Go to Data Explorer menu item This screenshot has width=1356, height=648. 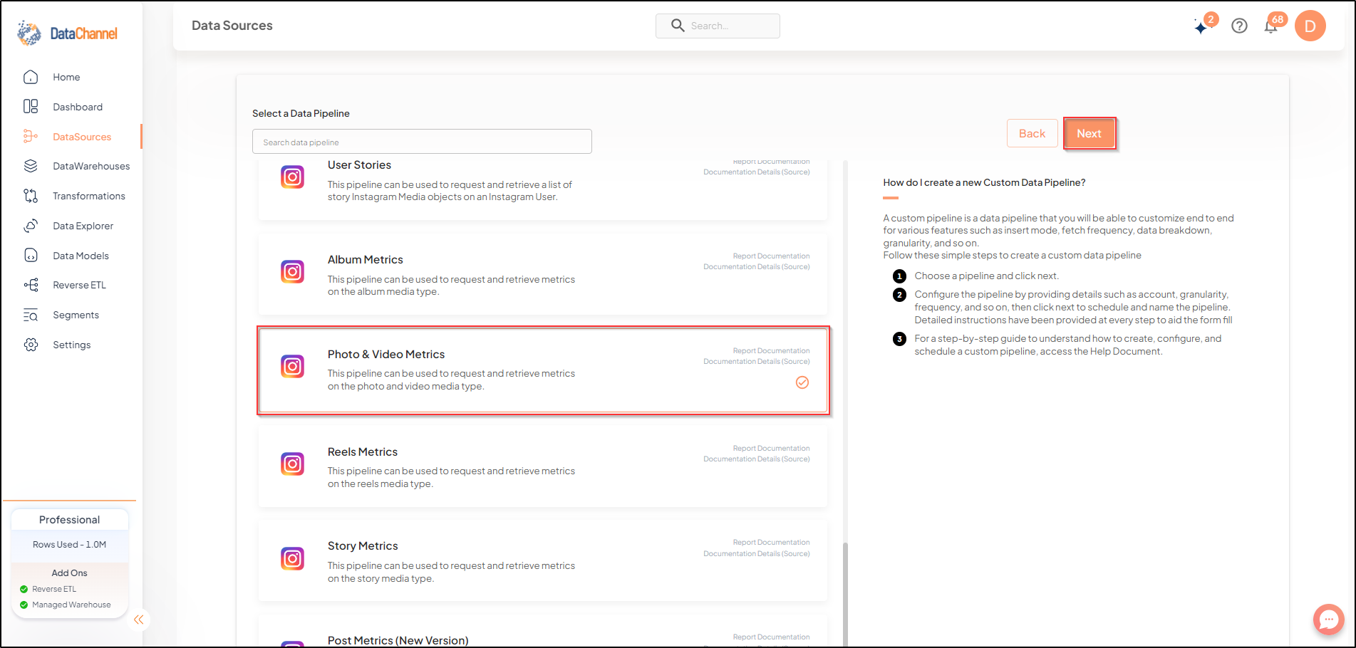[83, 226]
